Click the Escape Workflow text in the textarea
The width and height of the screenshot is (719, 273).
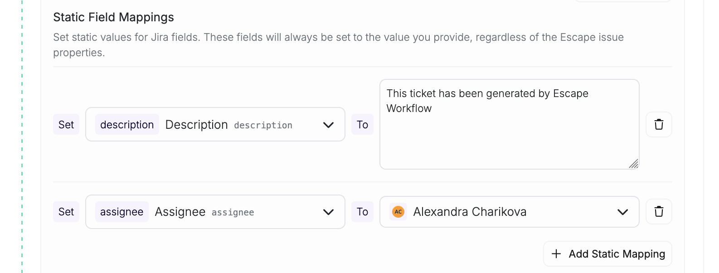(408, 108)
